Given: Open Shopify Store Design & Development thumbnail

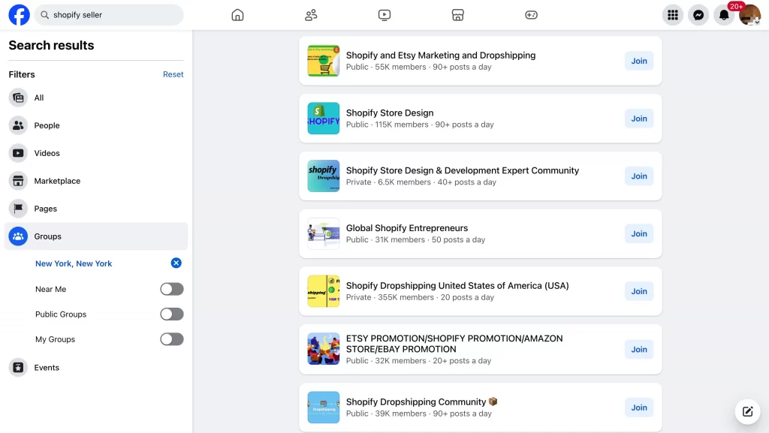Looking at the screenshot, I should (323, 176).
